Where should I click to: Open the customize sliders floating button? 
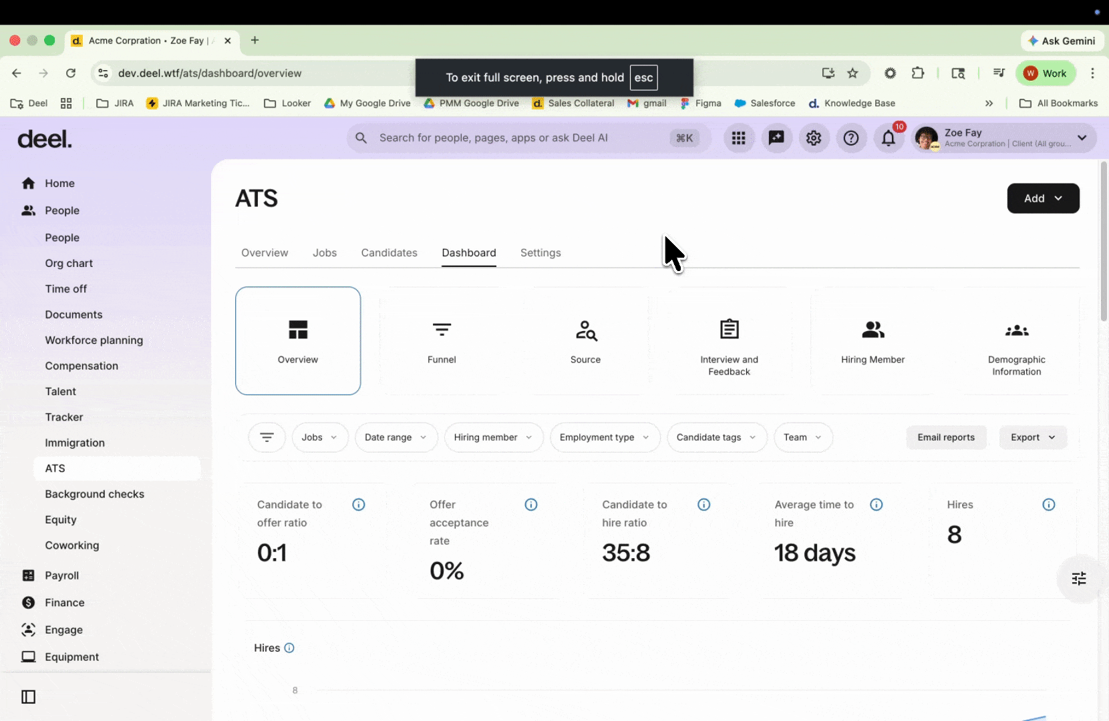point(1078,579)
